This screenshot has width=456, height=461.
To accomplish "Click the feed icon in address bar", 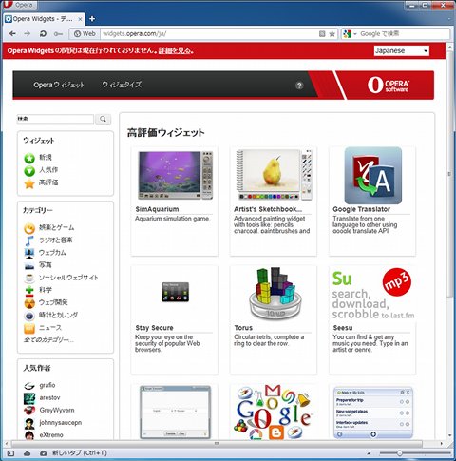I will [x=322, y=34].
